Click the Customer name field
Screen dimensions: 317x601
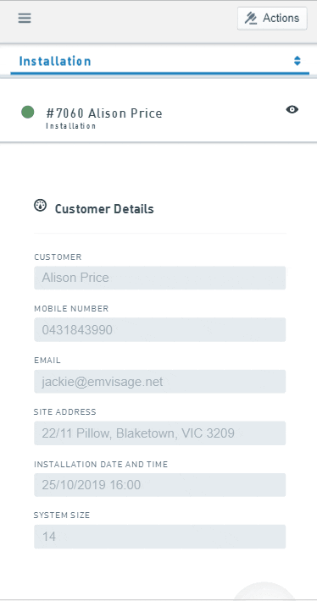pos(159,278)
